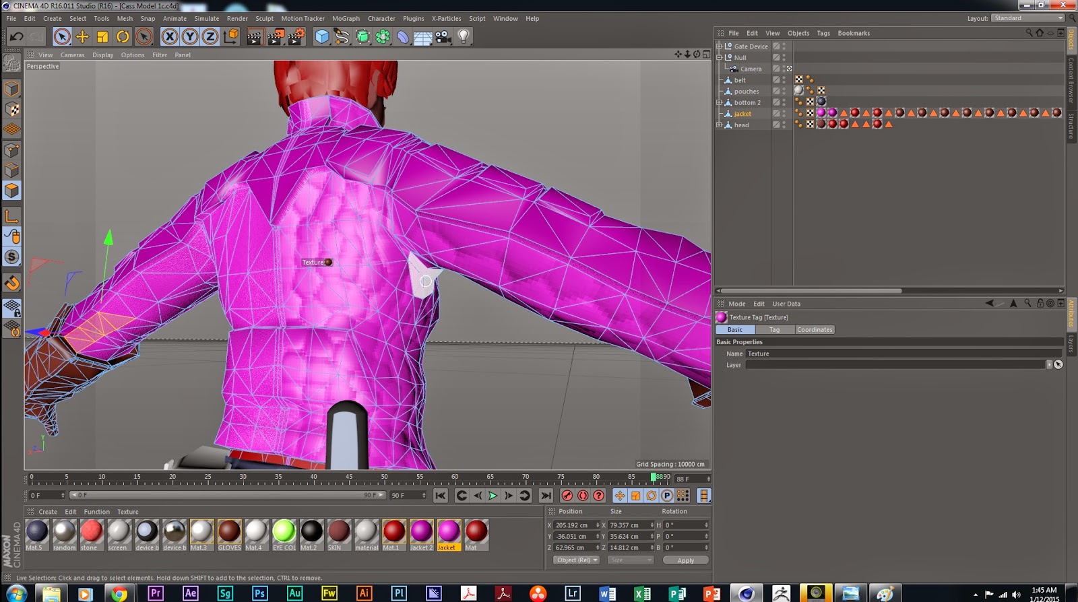Switch to the Coordinates tab

[x=815, y=330]
